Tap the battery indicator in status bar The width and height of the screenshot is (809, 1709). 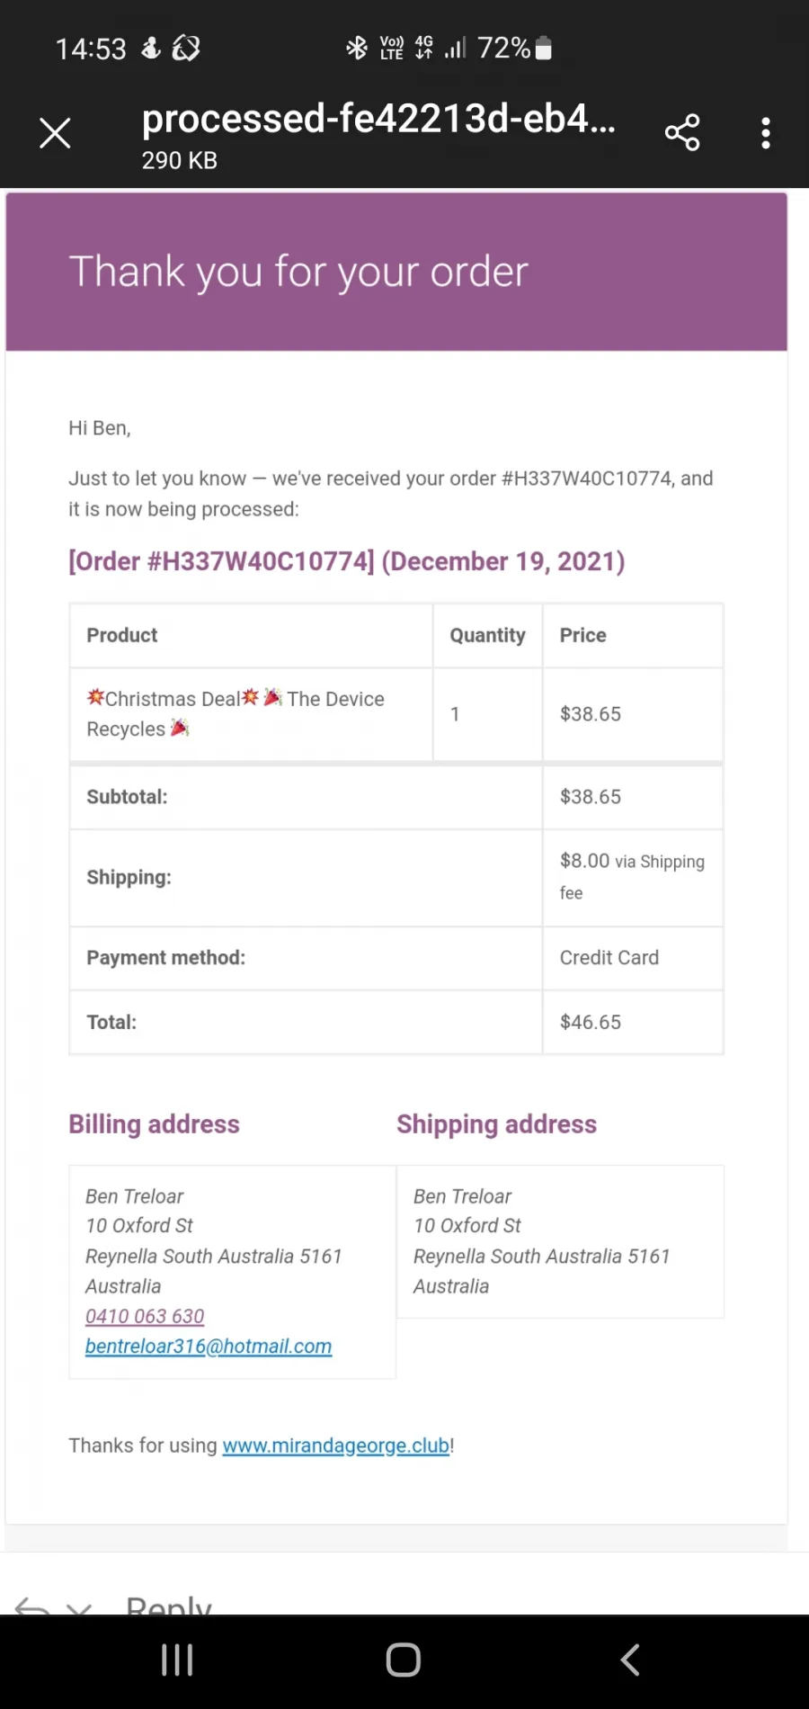click(543, 48)
